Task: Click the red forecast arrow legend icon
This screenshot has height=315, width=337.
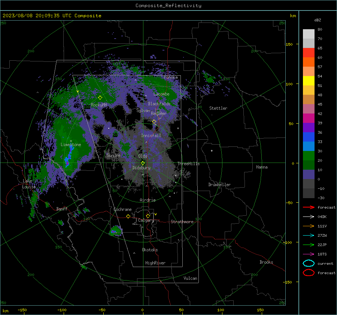Action: 309,207
